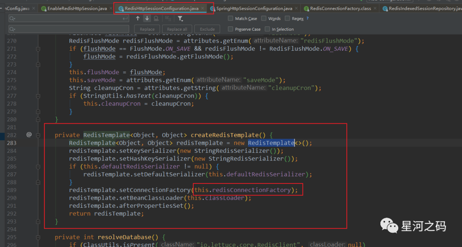Collapse resolveDatabase method at line 295

pos(38,237)
